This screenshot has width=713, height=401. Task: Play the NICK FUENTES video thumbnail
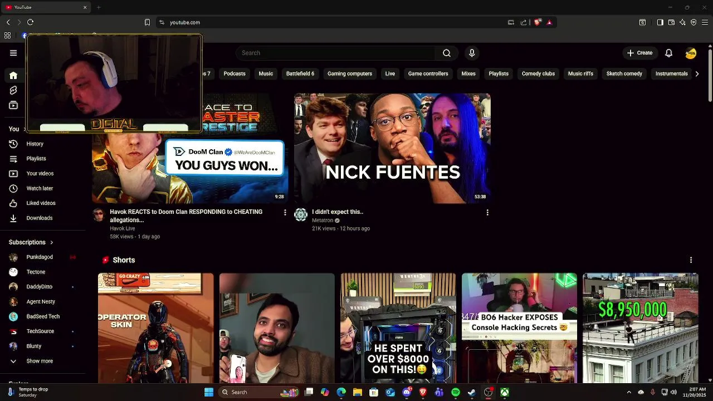click(392, 148)
